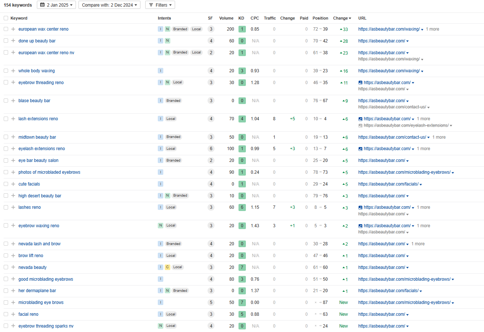Open the 2 Jan 2025 date dropdown
This screenshot has width=484, height=332.
(56, 5)
